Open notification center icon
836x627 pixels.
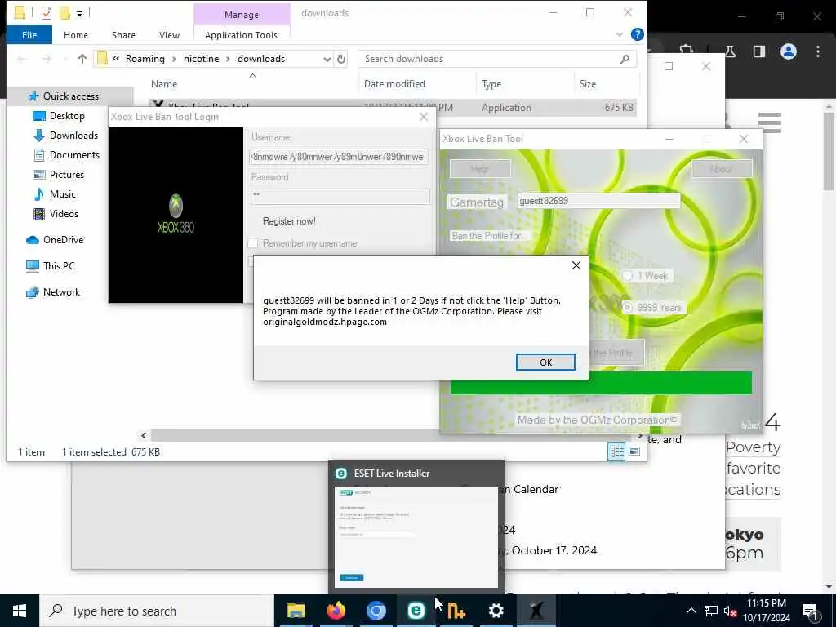pyautogui.click(x=811, y=611)
